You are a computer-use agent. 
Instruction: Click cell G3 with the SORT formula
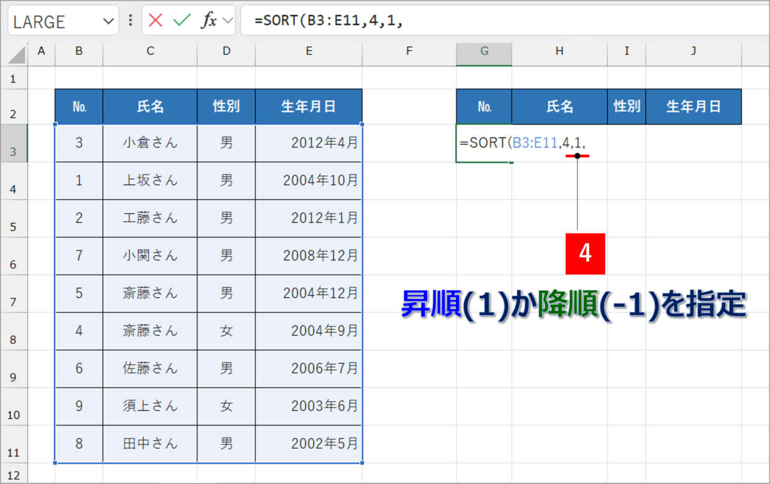pos(484,144)
